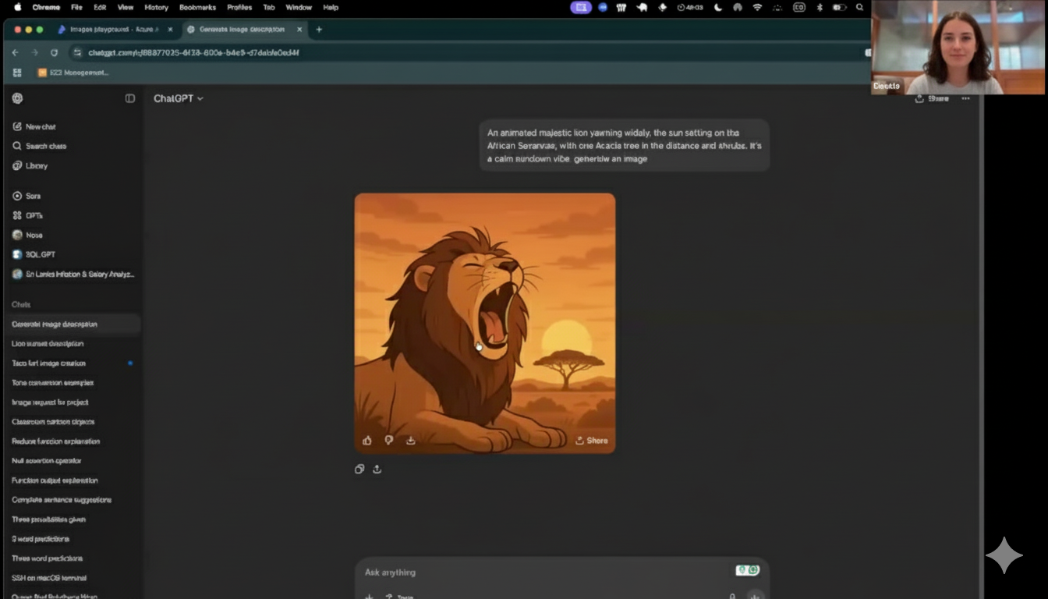Open the 'Classroom cartoon objects' chat

[x=53, y=421]
